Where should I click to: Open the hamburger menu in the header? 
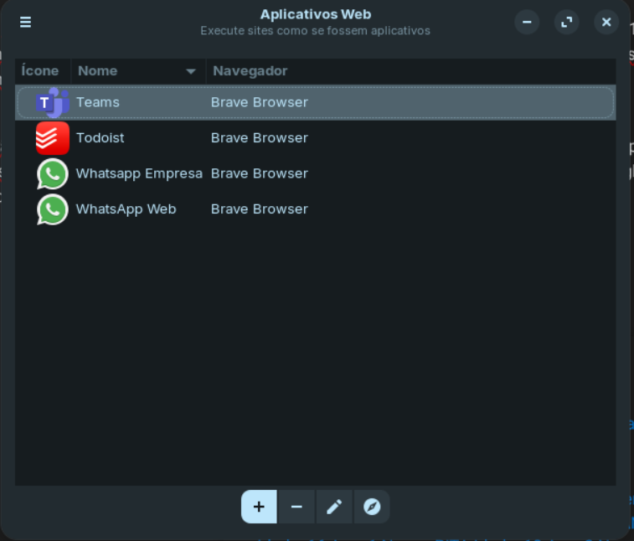coord(26,22)
